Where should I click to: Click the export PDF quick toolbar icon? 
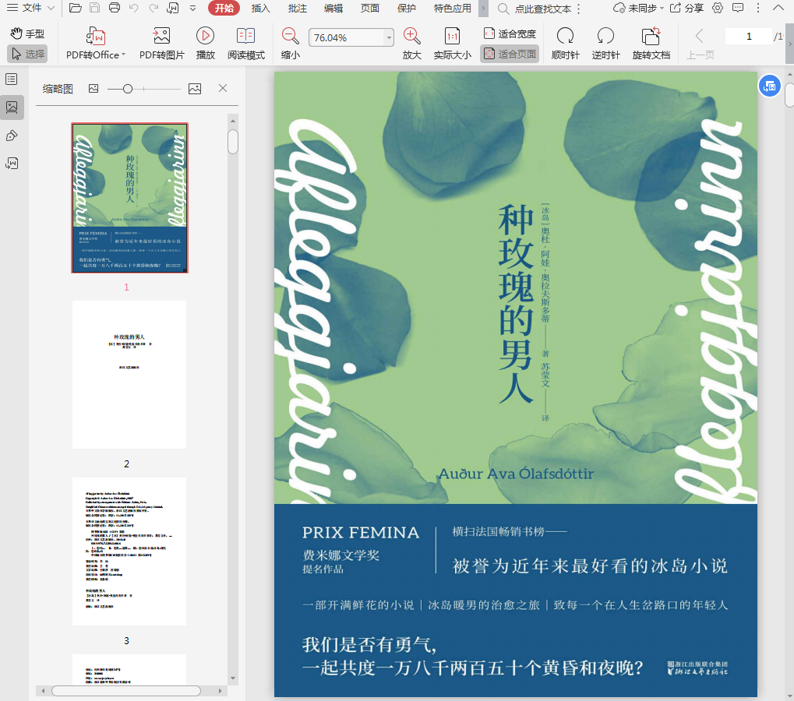pos(173,8)
